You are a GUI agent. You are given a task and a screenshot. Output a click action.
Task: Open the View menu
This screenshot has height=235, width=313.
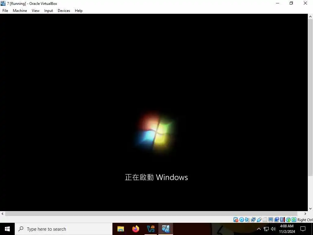pos(35,11)
